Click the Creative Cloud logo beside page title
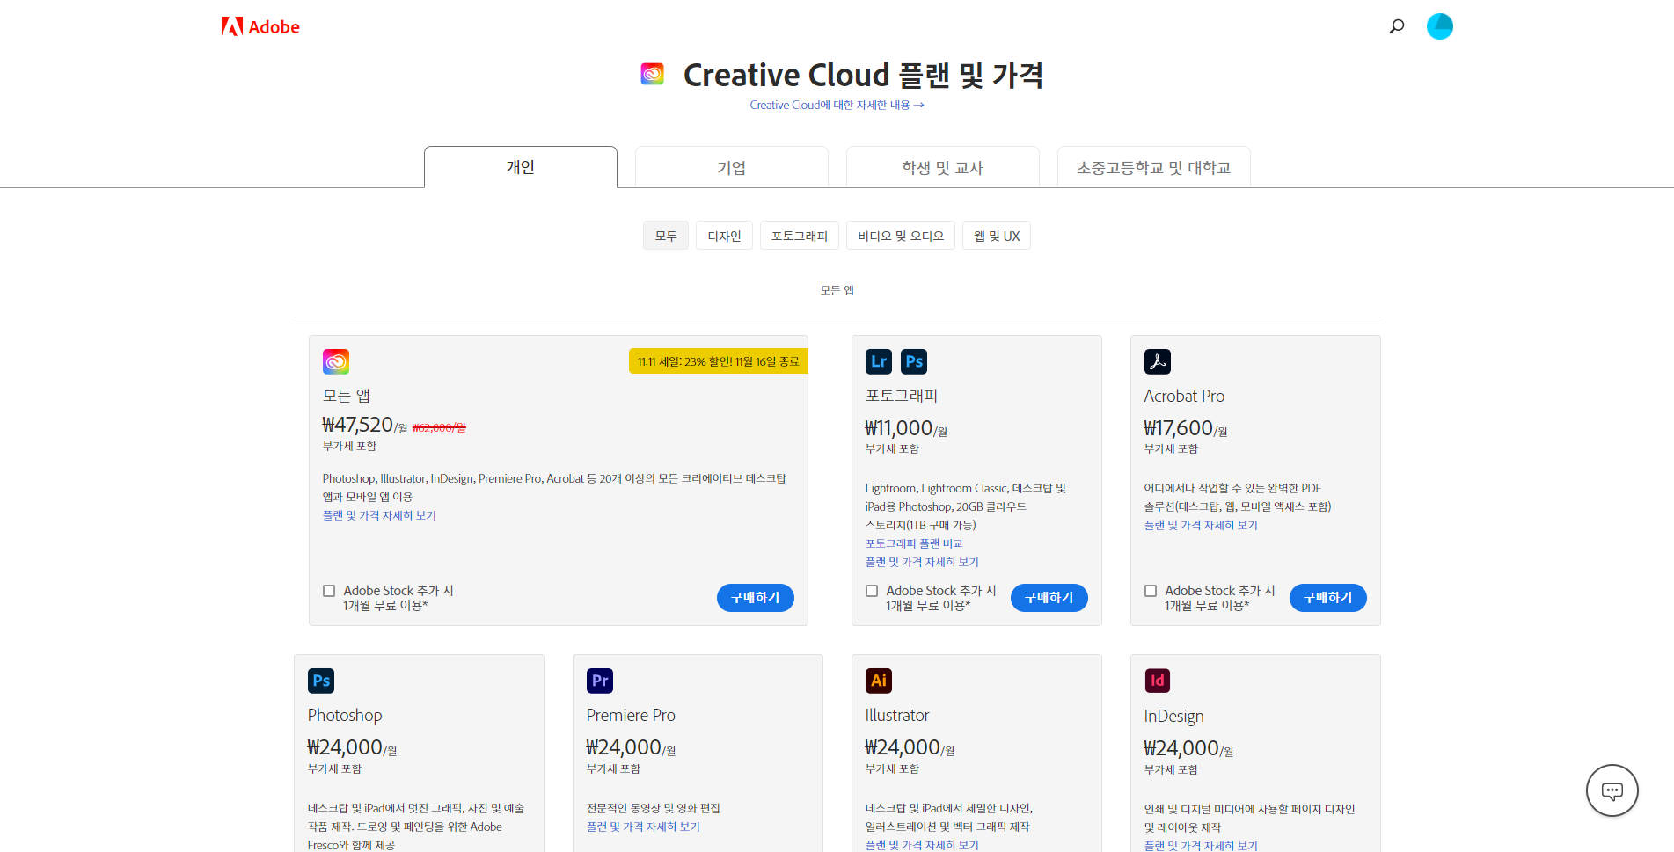The width and height of the screenshot is (1674, 852). pos(653,74)
